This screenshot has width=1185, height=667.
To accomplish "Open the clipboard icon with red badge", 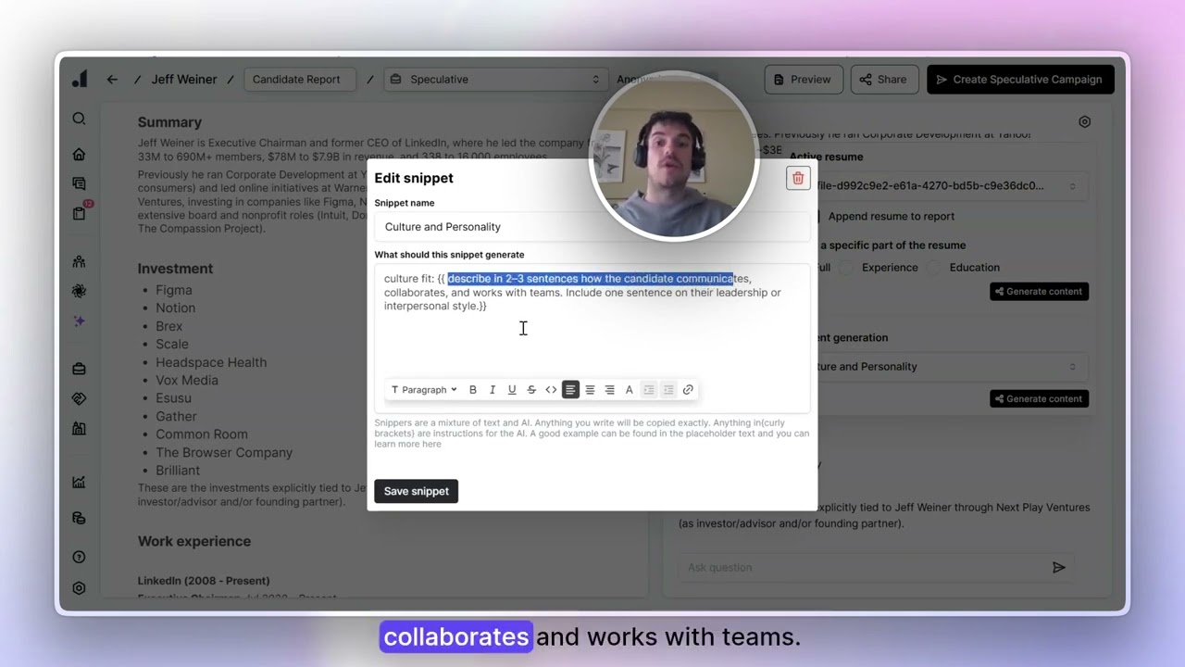I will (80, 212).
